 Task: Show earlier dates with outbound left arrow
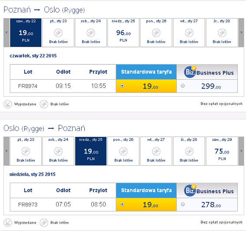pos(7,33)
